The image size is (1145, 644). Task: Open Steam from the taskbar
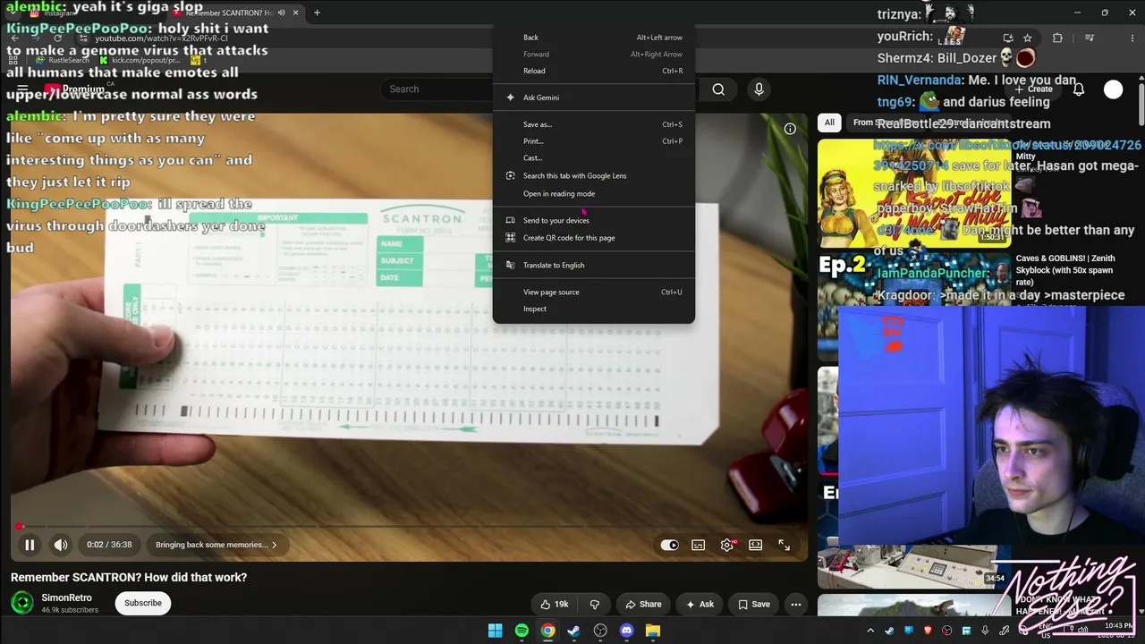[x=573, y=631]
